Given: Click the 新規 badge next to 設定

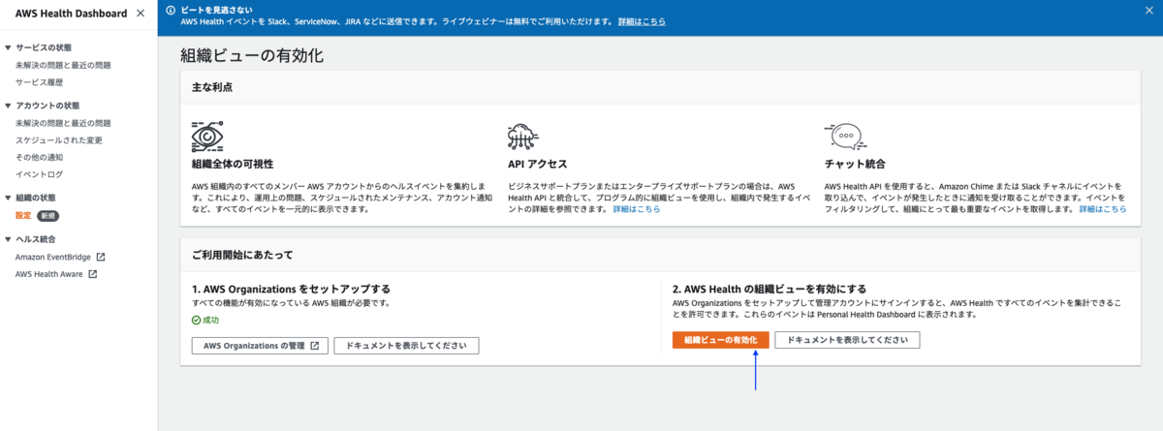Looking at the screenshot, I should (x=47, y=215).
